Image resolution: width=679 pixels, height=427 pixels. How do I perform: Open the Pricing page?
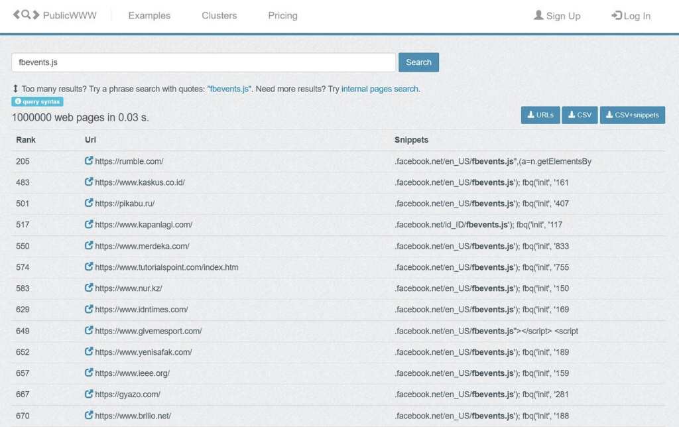(282, 16)
